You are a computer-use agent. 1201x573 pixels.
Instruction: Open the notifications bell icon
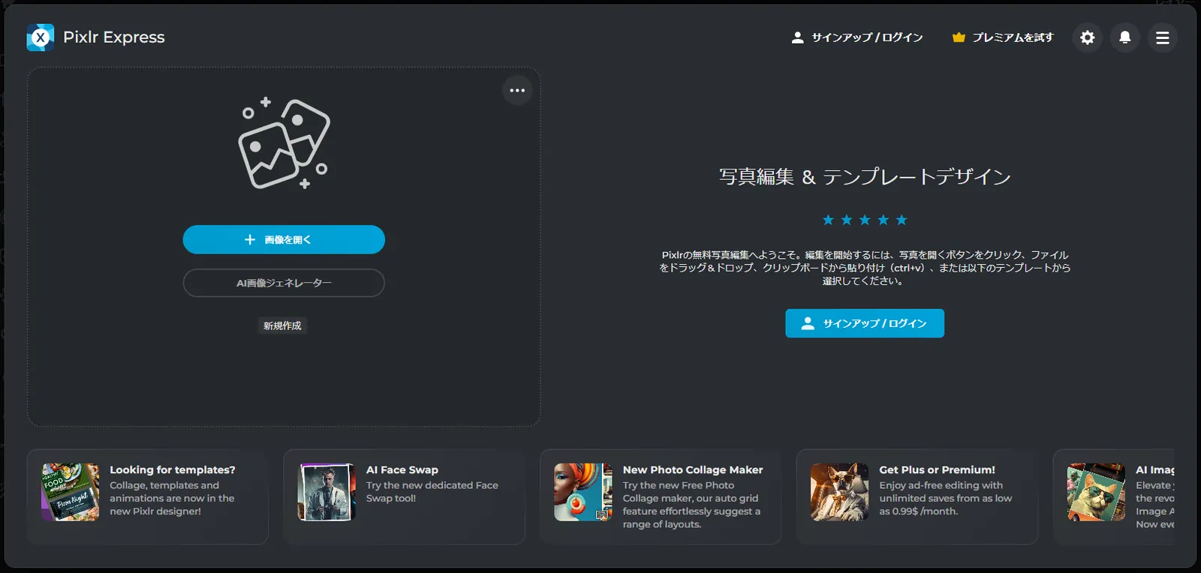(x=1124, y=37)
